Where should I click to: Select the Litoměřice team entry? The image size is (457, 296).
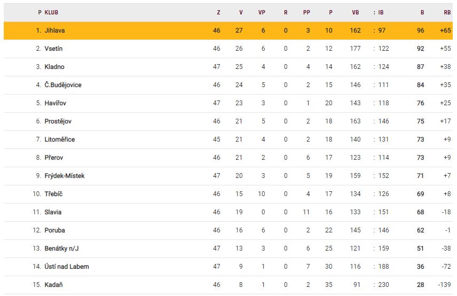tap(60, 139)
